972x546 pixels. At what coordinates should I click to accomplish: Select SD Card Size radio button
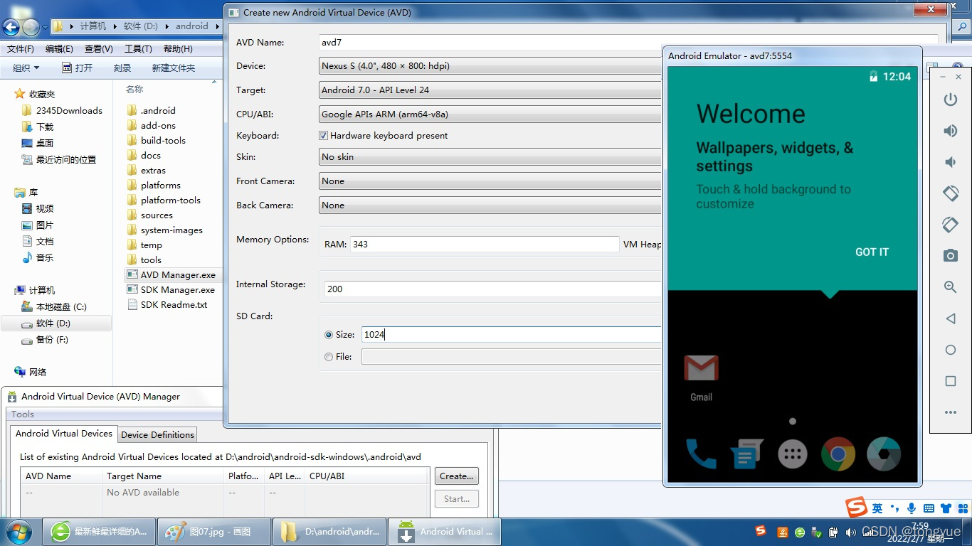[x=328, y=334]
